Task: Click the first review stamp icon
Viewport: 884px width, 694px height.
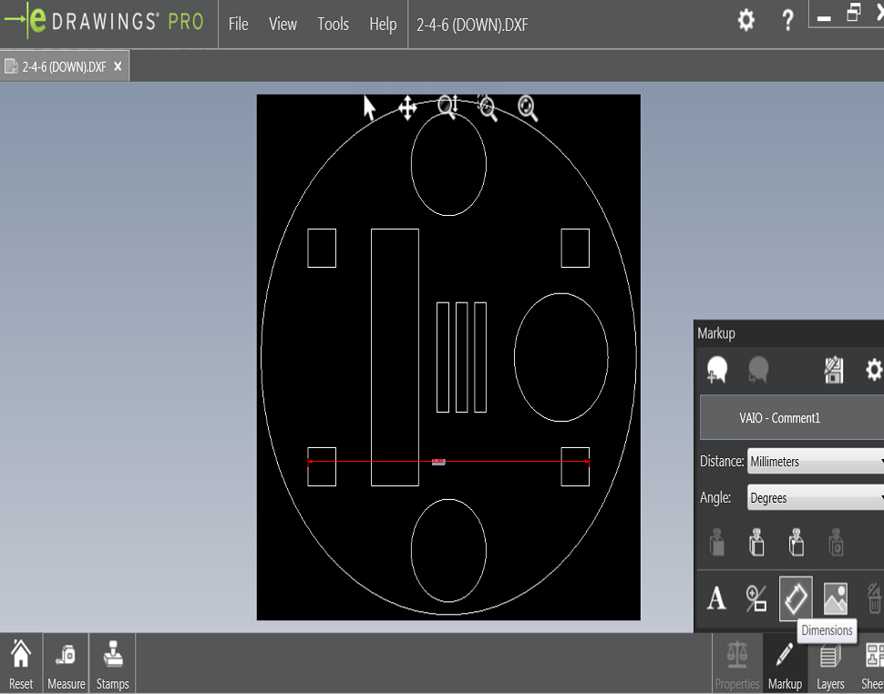Action: [717, 542]
